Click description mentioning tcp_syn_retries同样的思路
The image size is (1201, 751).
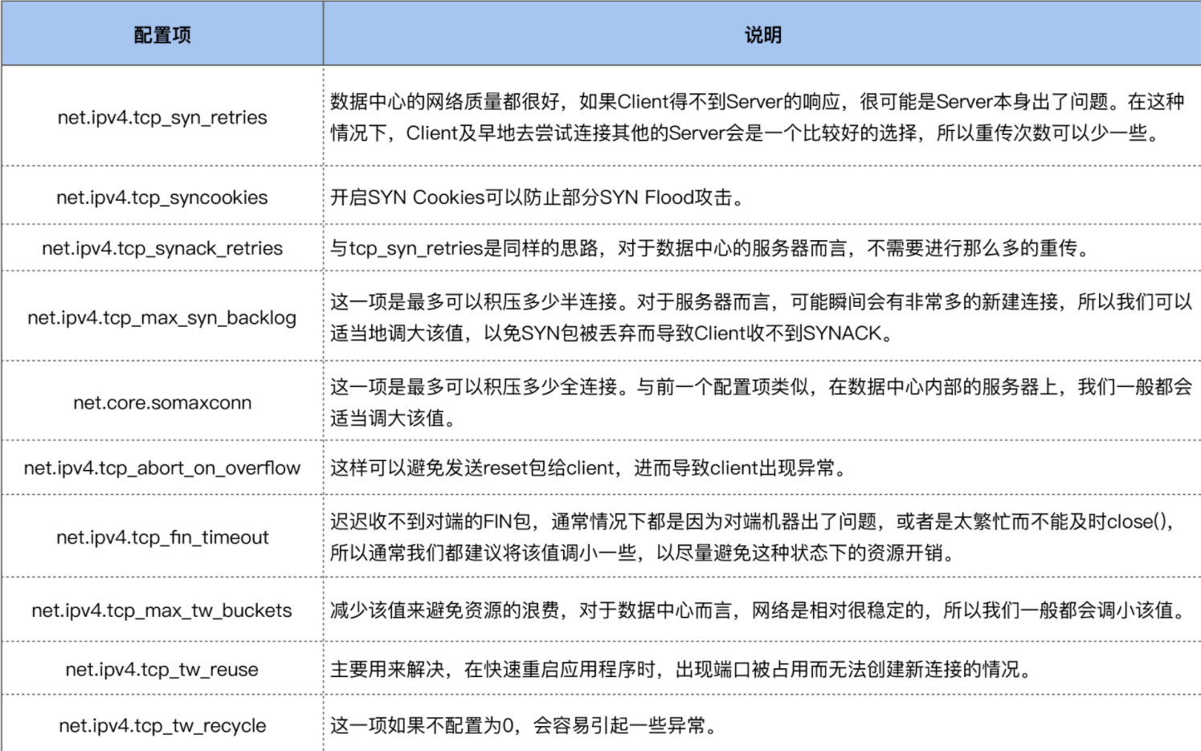pyautogui.click(x=712, y=248)
